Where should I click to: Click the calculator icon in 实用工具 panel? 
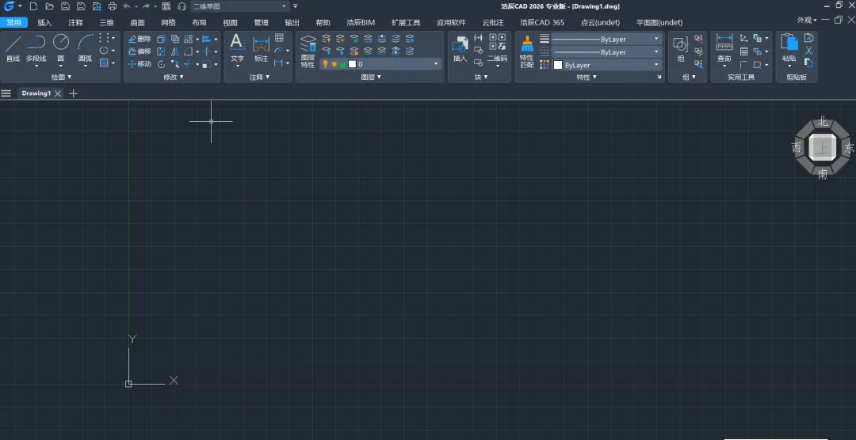coord(743,51)
